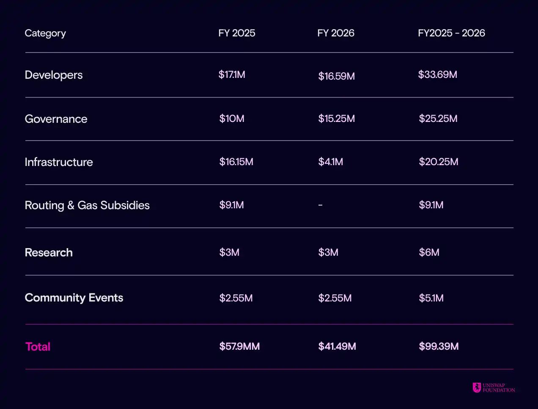Viewport: 538px width, 409px height.
Task: Select the FY2025 - 2026 column header
Action: pos(451,33)
